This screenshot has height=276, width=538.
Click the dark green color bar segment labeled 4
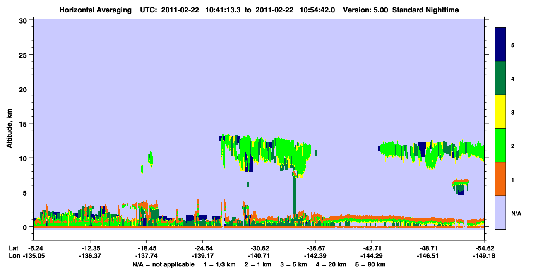click(500, 78)
